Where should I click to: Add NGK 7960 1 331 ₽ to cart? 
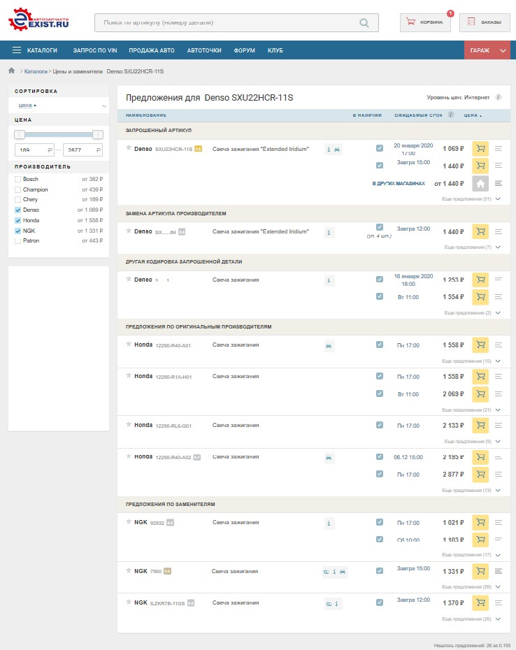[x=480, y=571]
